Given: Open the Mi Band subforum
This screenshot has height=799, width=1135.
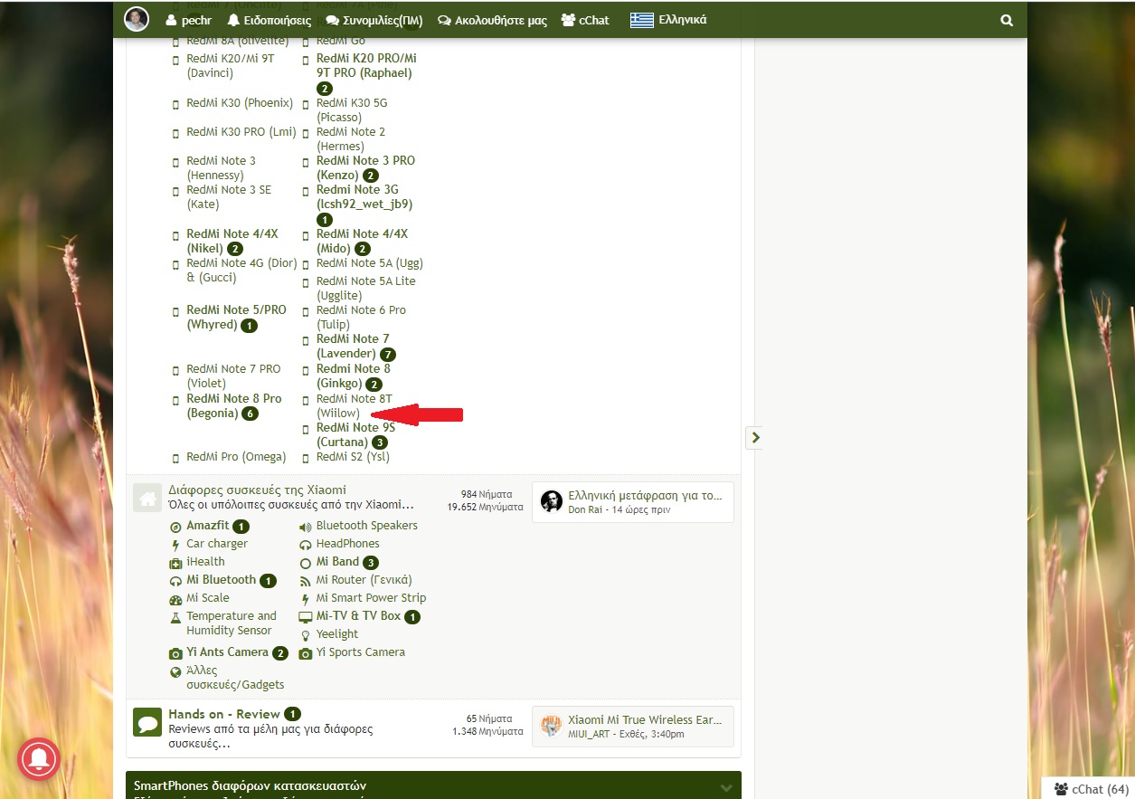Looking at the screenshot, I should 337,562.
